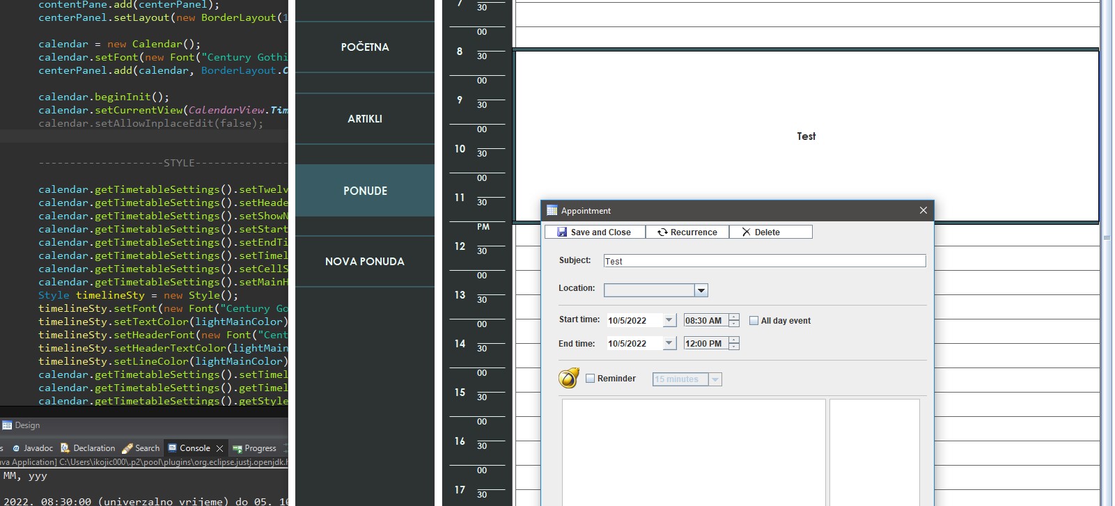
Task: Enable the All day event checkbox
Action: (754, 321)
